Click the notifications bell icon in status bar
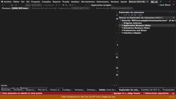The height and width of the screenshot is (99, 176). 173,93
